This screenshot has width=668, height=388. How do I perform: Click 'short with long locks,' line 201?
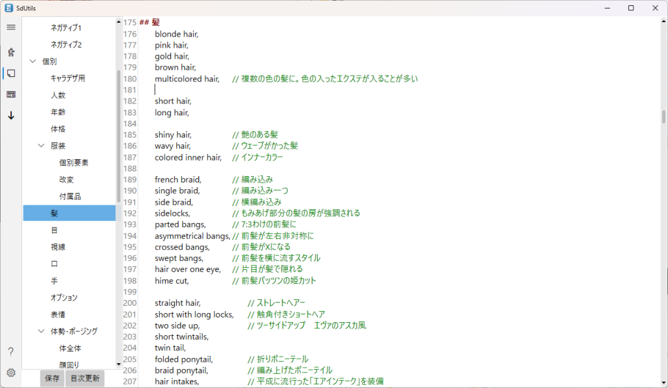pos(194,314)
